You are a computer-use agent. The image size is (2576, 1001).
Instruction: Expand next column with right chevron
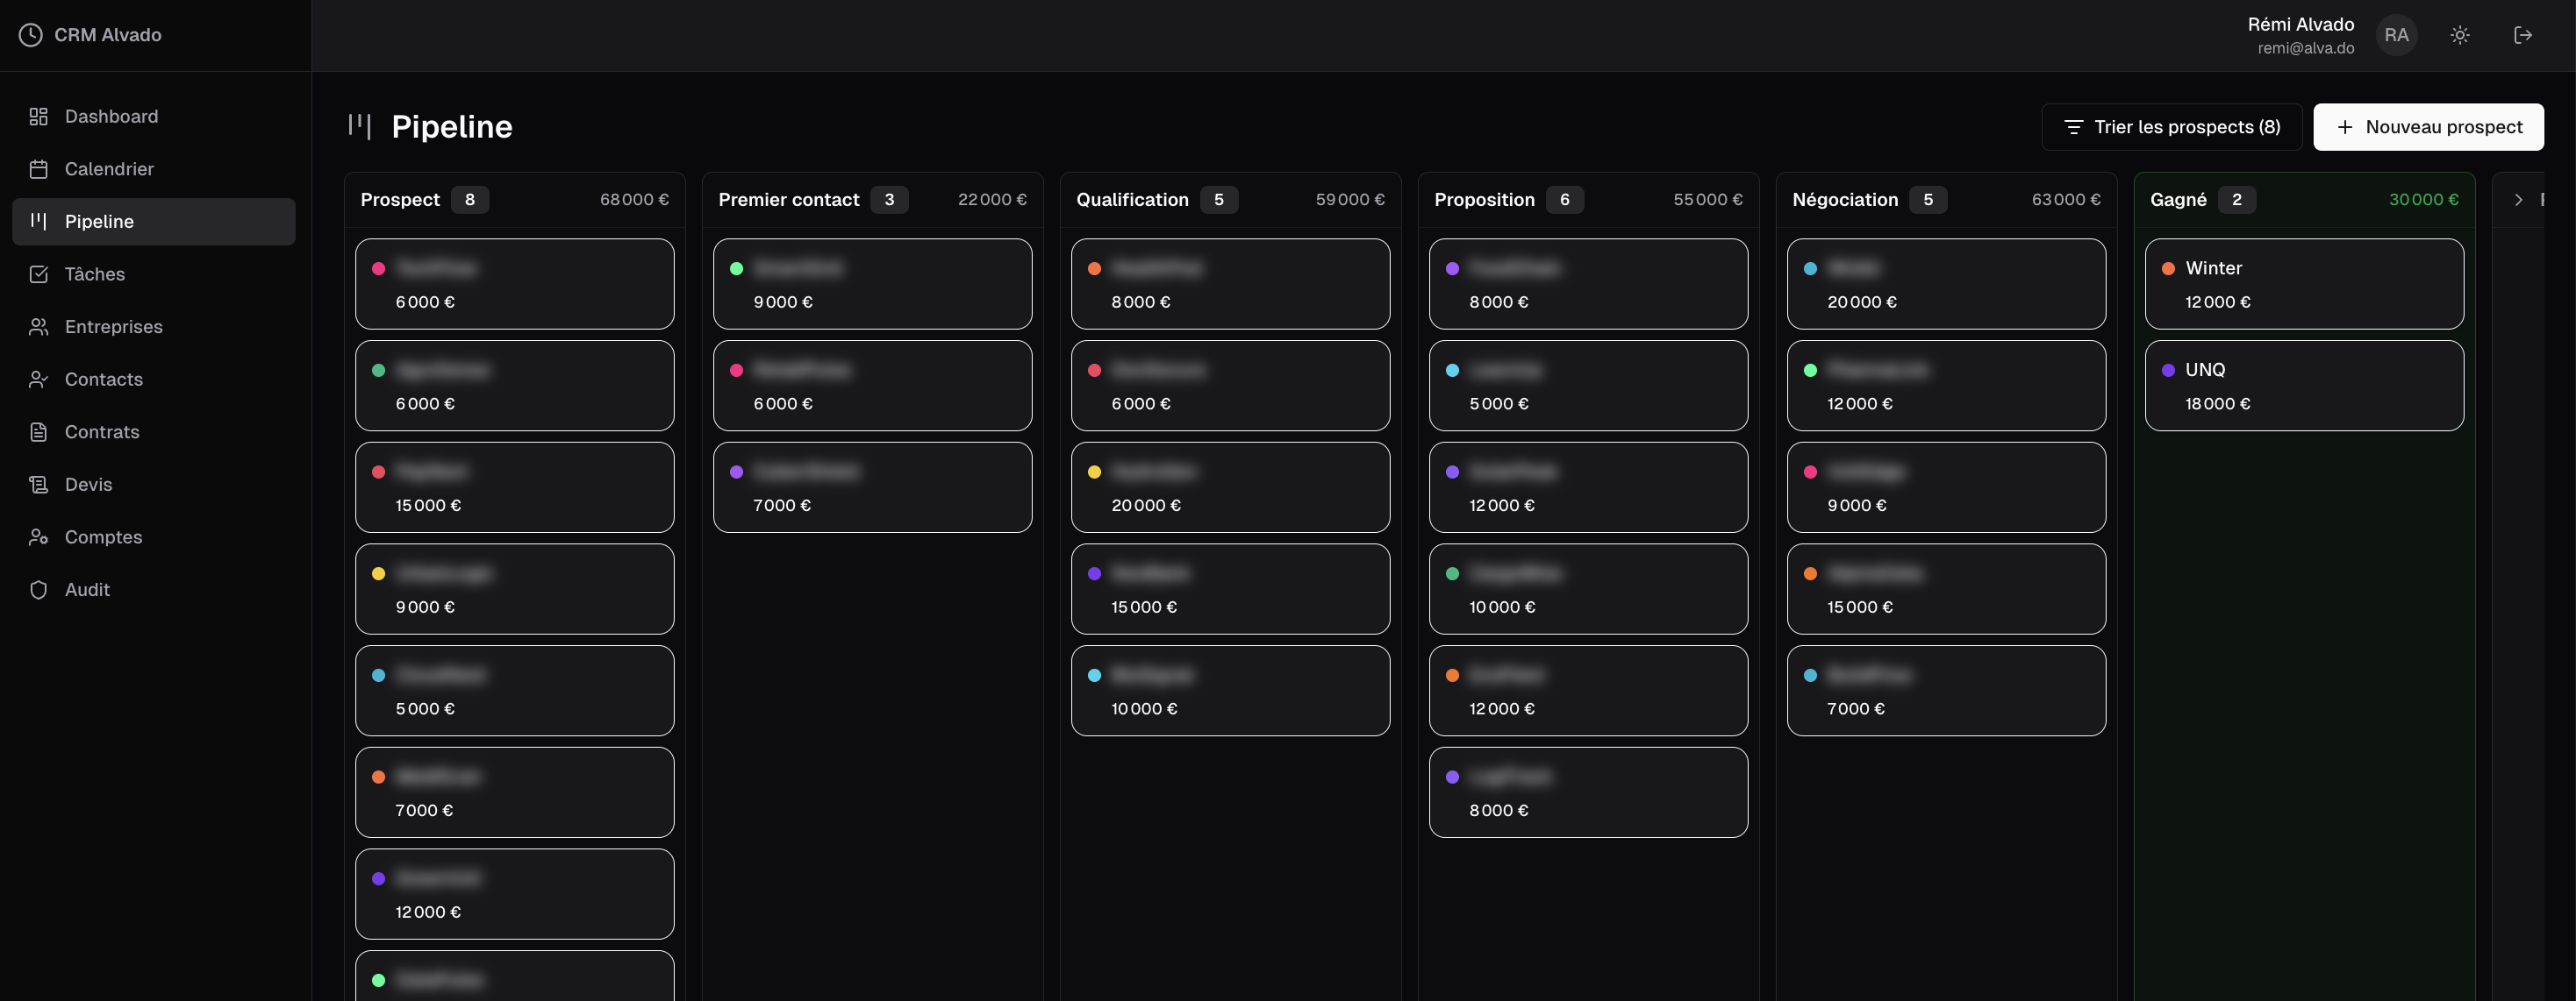2518,200
